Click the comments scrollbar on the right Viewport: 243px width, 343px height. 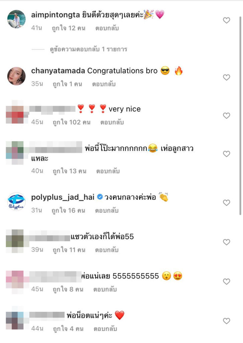click(240, 116)
